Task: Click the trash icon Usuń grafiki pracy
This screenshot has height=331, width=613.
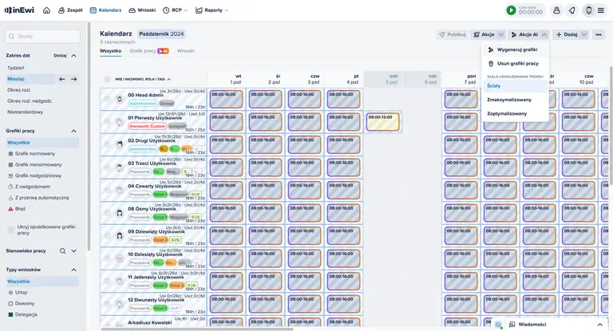Action: pyautogui.click(x=491, y=63)
